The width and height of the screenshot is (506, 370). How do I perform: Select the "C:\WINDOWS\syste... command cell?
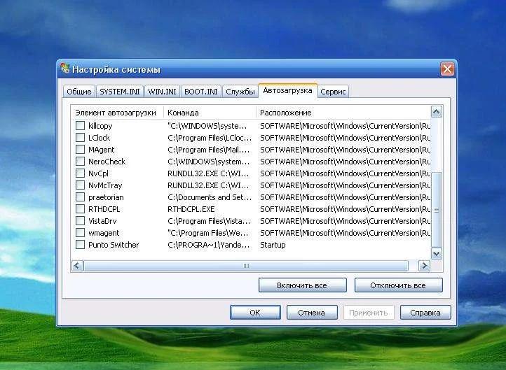coord(207,126)
